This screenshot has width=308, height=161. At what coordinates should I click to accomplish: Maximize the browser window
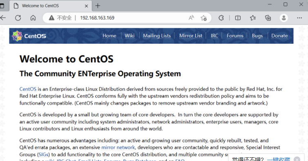click(286, 5)
